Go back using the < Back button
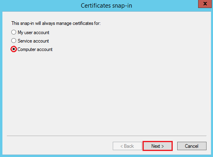 pos(127,146)
